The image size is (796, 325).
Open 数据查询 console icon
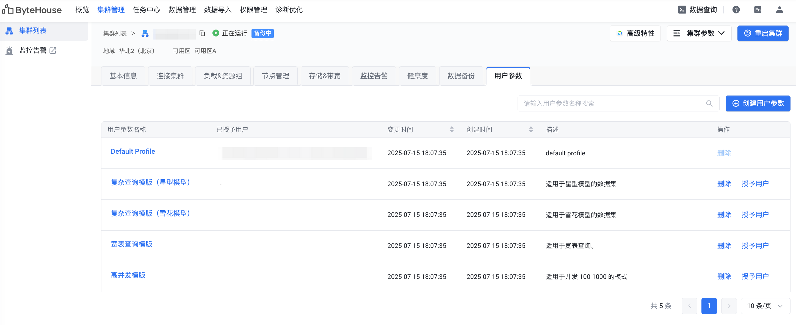pyautogui.click(x=682, y=10)
